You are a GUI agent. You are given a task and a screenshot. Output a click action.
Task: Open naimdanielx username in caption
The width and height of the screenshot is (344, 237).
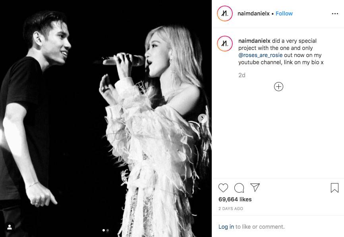pos(254,41)
